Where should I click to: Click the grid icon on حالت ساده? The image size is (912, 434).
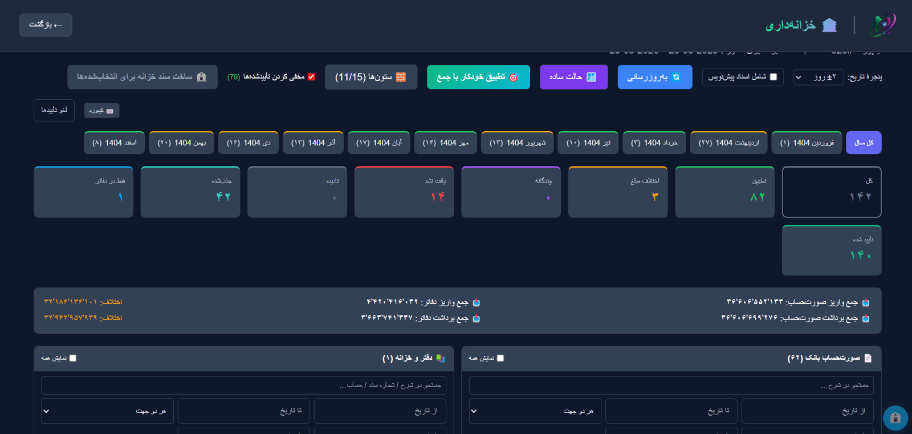coord(591,77)
